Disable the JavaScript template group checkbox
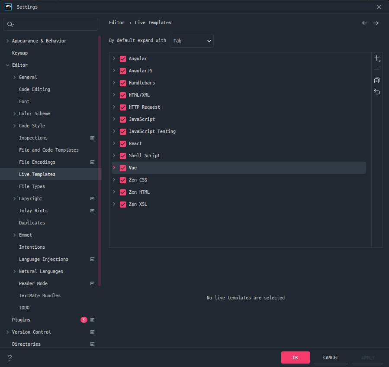 [x=123, y=120]
